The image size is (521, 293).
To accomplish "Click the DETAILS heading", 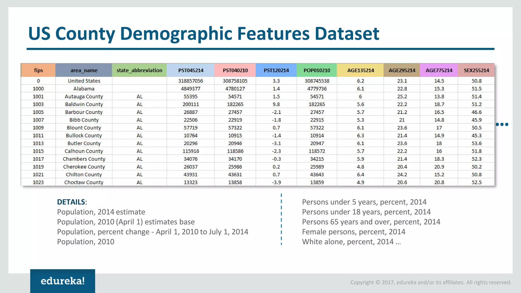I will click(71, 202).
